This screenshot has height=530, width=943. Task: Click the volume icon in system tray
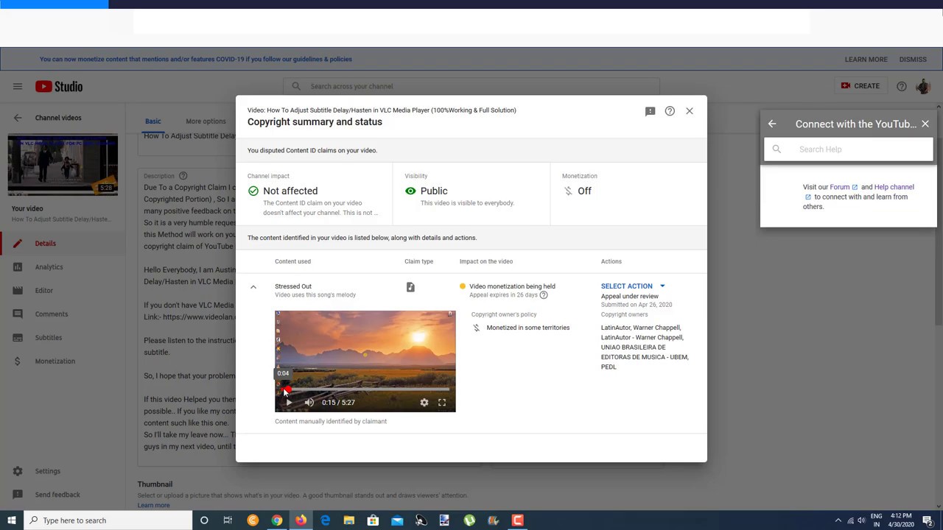click(x=861, y=520)
